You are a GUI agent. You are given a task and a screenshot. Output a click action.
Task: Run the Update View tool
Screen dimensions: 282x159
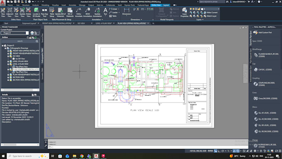(x=22, y=12)
